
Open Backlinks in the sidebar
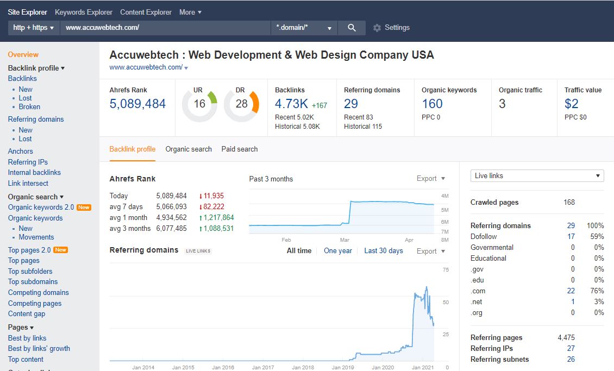tap(22, 78)
